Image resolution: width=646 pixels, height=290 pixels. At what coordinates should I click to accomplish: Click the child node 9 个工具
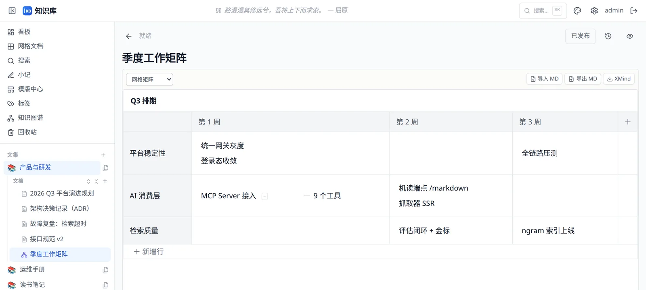pos(327,196)
